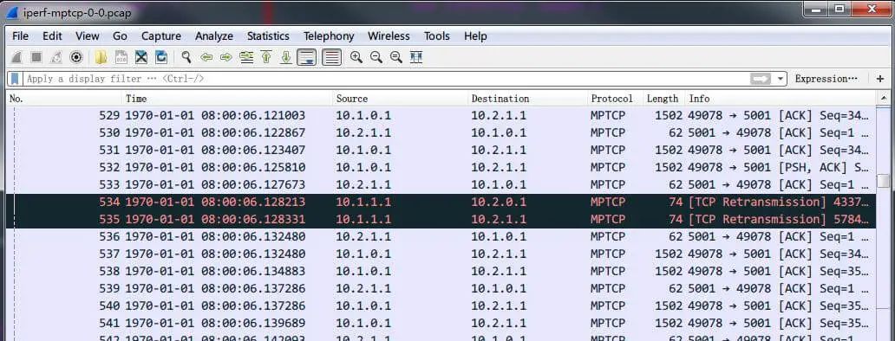Add a filter button with plus
The height and width of the screenshot is (341, 895).
pyautogui.click(x=880, y=79)
